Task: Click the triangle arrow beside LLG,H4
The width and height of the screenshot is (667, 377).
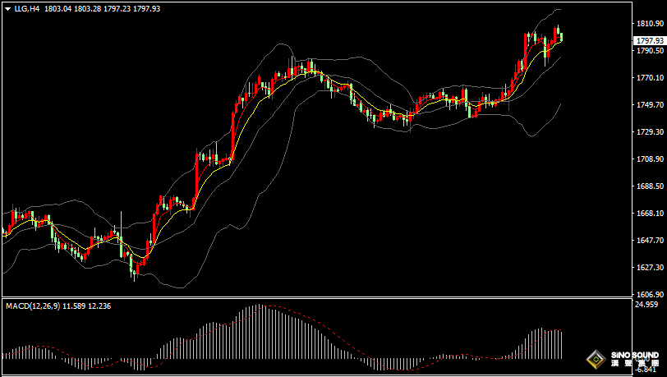Action: pos(7,8)
